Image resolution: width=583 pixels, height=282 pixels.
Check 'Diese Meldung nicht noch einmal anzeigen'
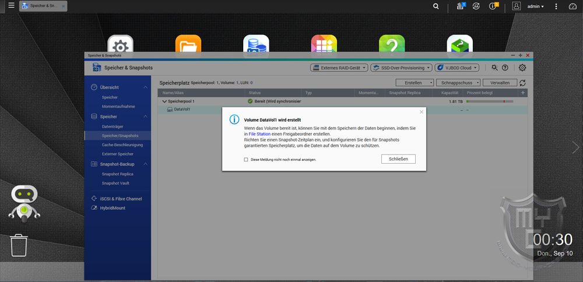[x=246, y=159]
